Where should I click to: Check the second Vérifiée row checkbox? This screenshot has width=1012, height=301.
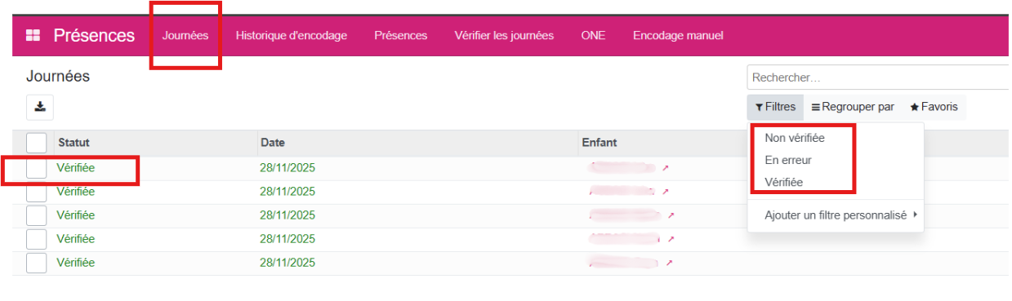click(37, 192)
